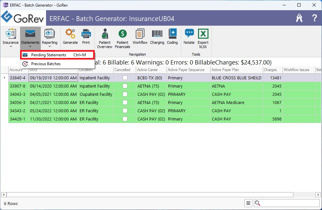Click the scroll left arrow
Image resolution: width=322 pixels, height=210 pixels.
[x=4, y=195]
